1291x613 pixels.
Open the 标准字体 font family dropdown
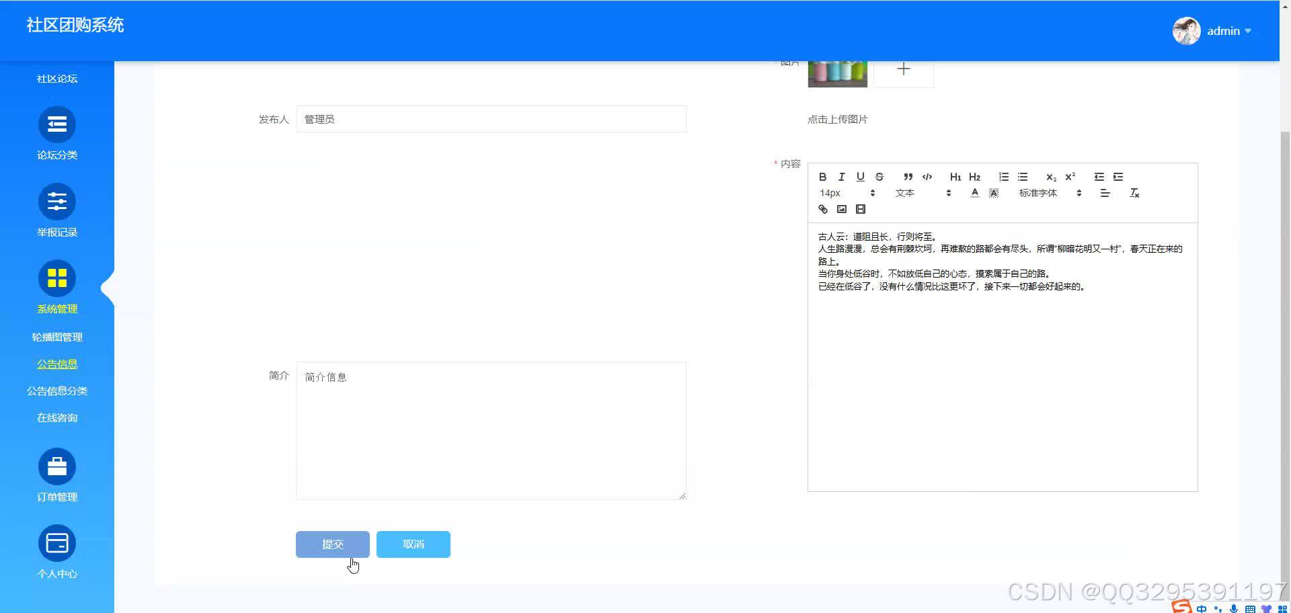(x=1050, y=193)
